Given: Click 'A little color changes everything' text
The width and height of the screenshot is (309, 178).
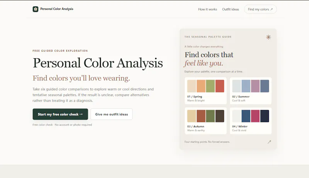Looking at the screenshot, I should (x=204, y=47).
